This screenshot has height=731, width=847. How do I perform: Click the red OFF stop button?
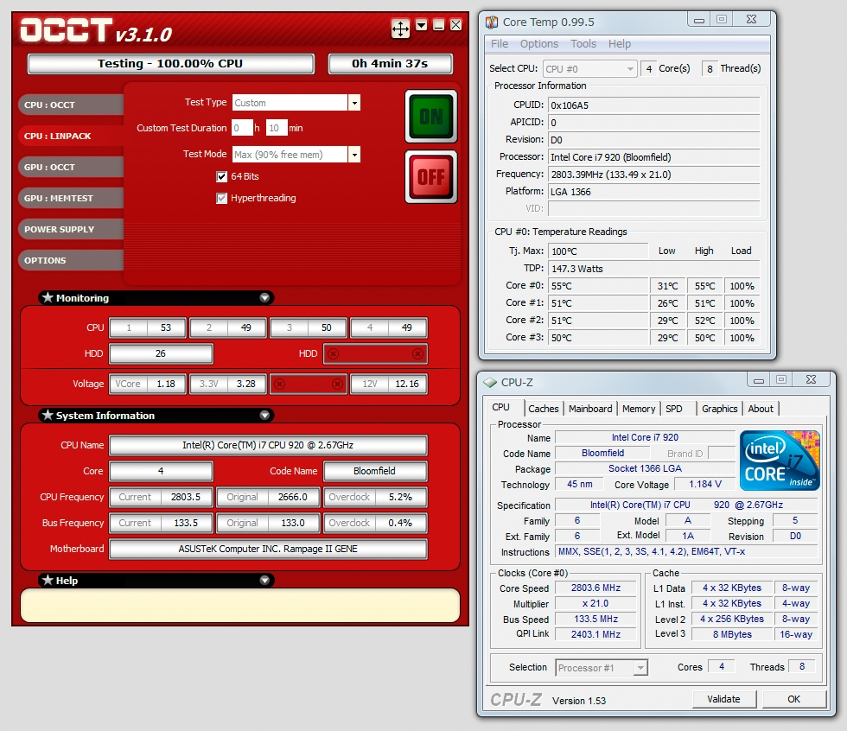431,176
